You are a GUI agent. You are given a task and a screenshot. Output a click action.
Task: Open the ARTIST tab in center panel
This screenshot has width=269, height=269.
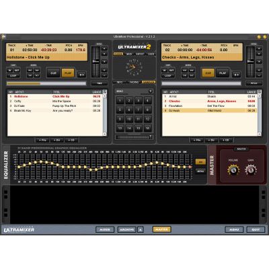pos(140,54)
